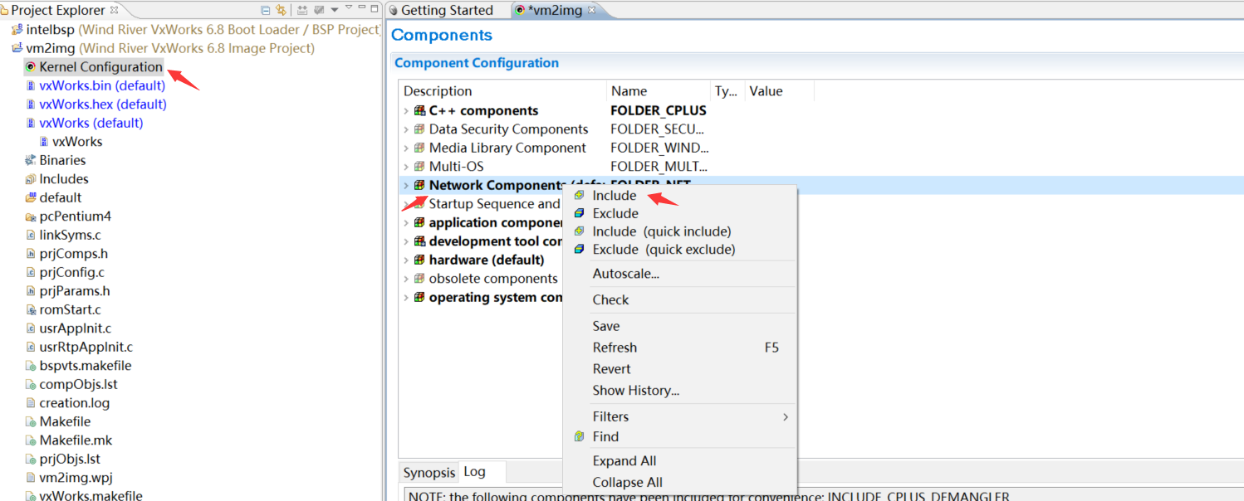The width and height of the screenshot is (1244, 501).
Task: Click the default folder icon
Action: [x=31, y=197]
